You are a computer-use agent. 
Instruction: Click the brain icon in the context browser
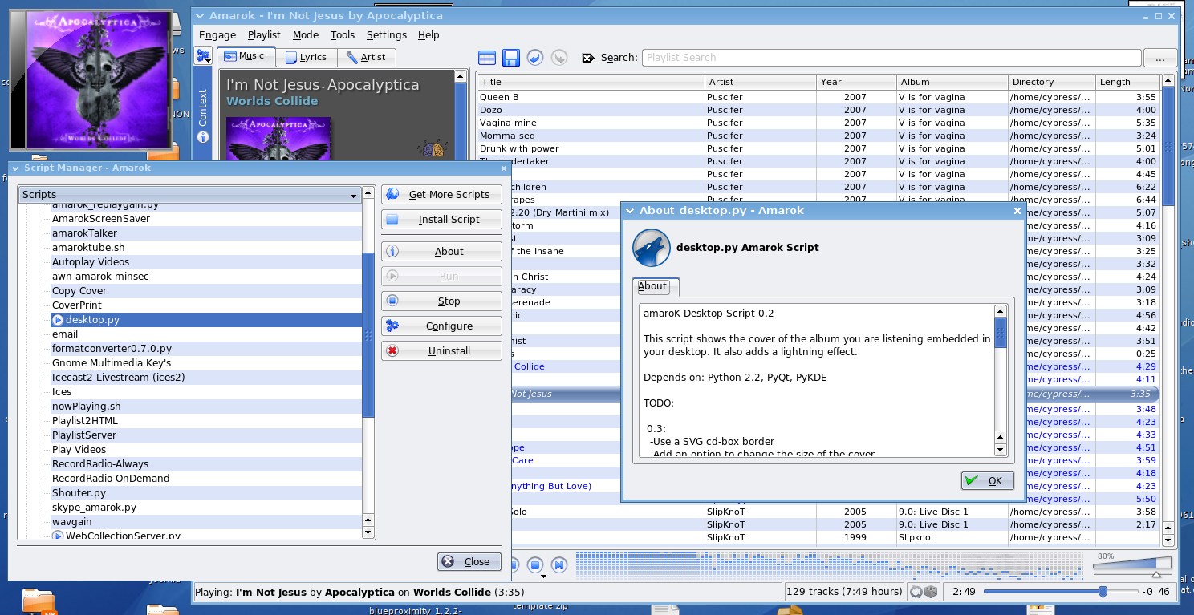pyautogui.click(x=434, y=150)
